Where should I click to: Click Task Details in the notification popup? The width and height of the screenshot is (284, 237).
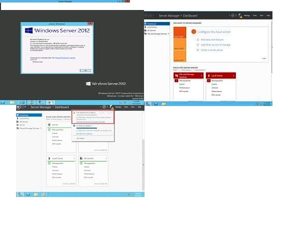[x=80, y=138]
